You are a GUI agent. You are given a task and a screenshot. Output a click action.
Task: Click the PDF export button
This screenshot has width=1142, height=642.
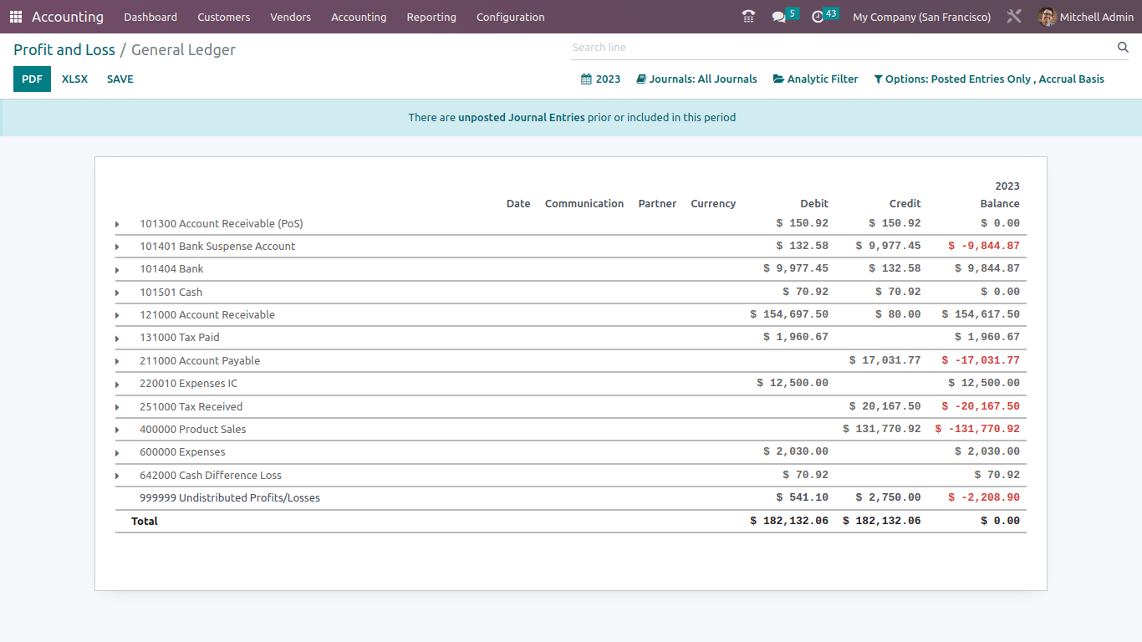[32, 79]
